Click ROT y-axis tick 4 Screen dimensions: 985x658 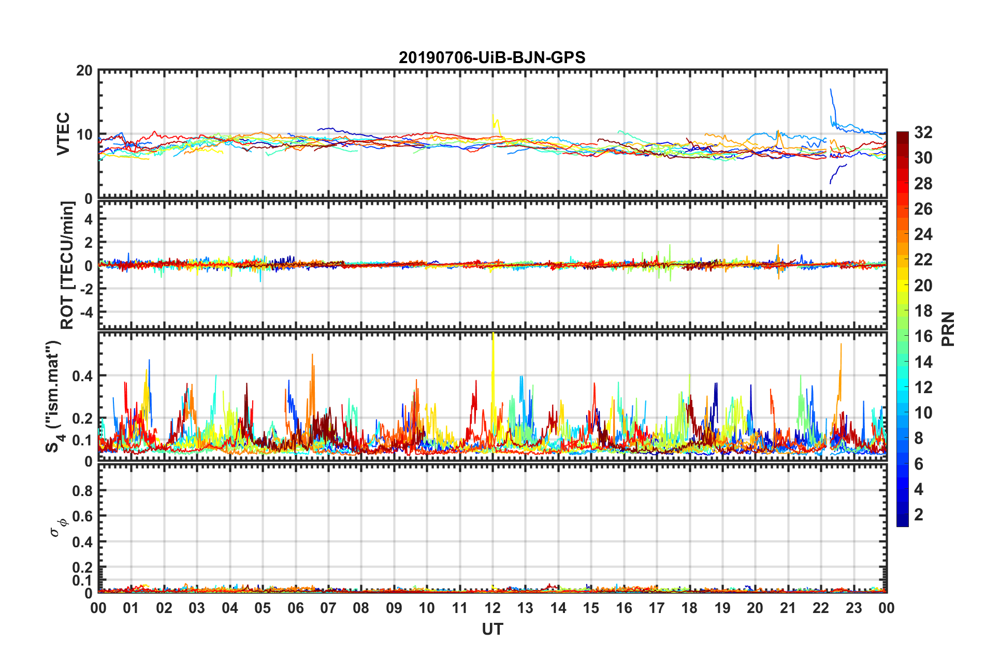89,219
